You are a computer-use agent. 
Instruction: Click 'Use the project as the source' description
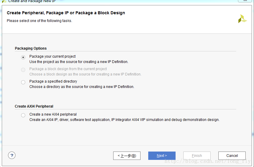click(x=79, y=62)
